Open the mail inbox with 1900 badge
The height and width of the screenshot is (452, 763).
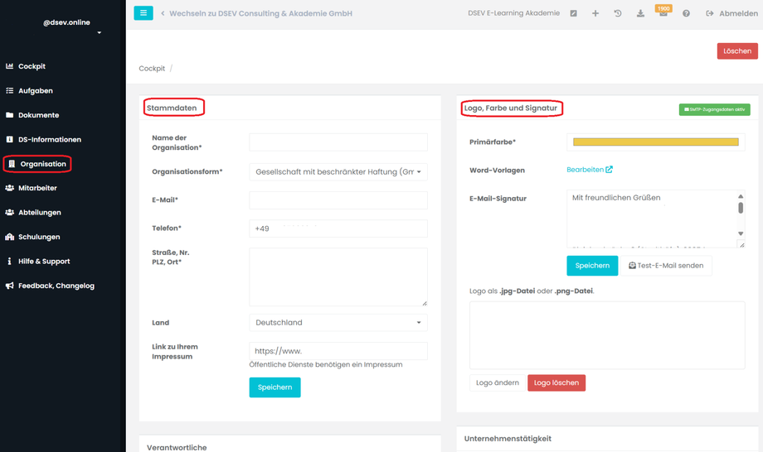(663, 12)
